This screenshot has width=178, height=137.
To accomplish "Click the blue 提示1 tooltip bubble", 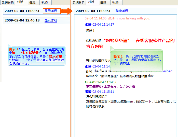I will [36, 56].
